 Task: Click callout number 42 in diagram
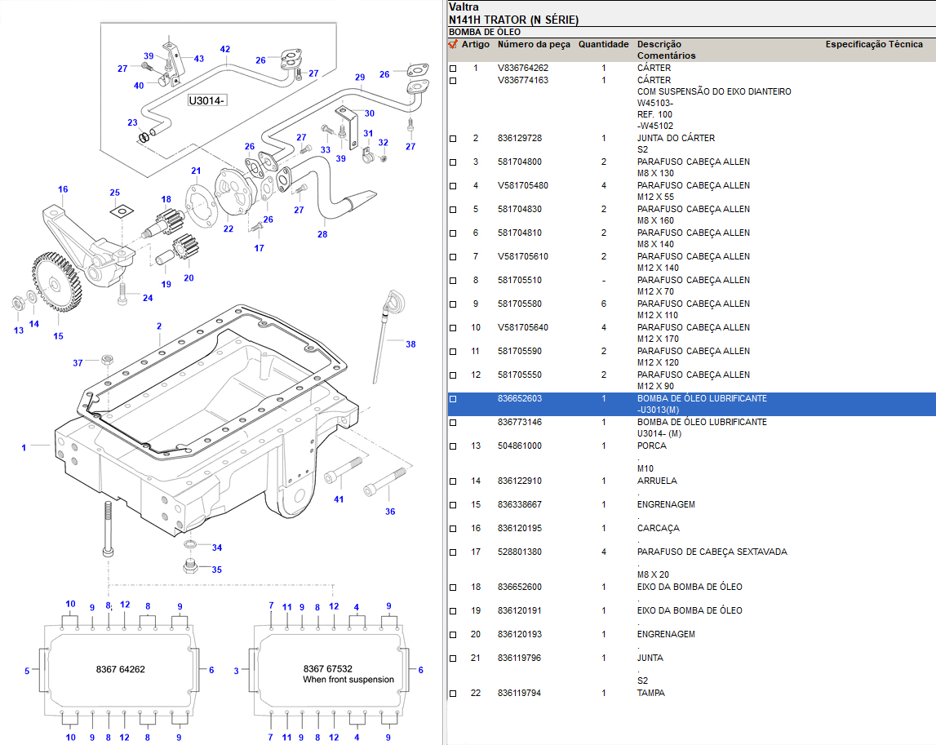click(224, 49)
